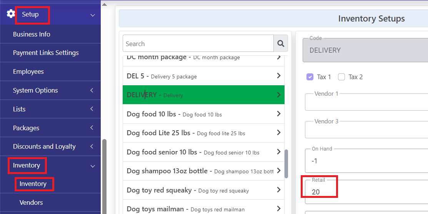The height and width of the screenshot is (214, 428).
Task: Click arrow on Dog food Lite 25 lbs
Action: click(279, 133)
